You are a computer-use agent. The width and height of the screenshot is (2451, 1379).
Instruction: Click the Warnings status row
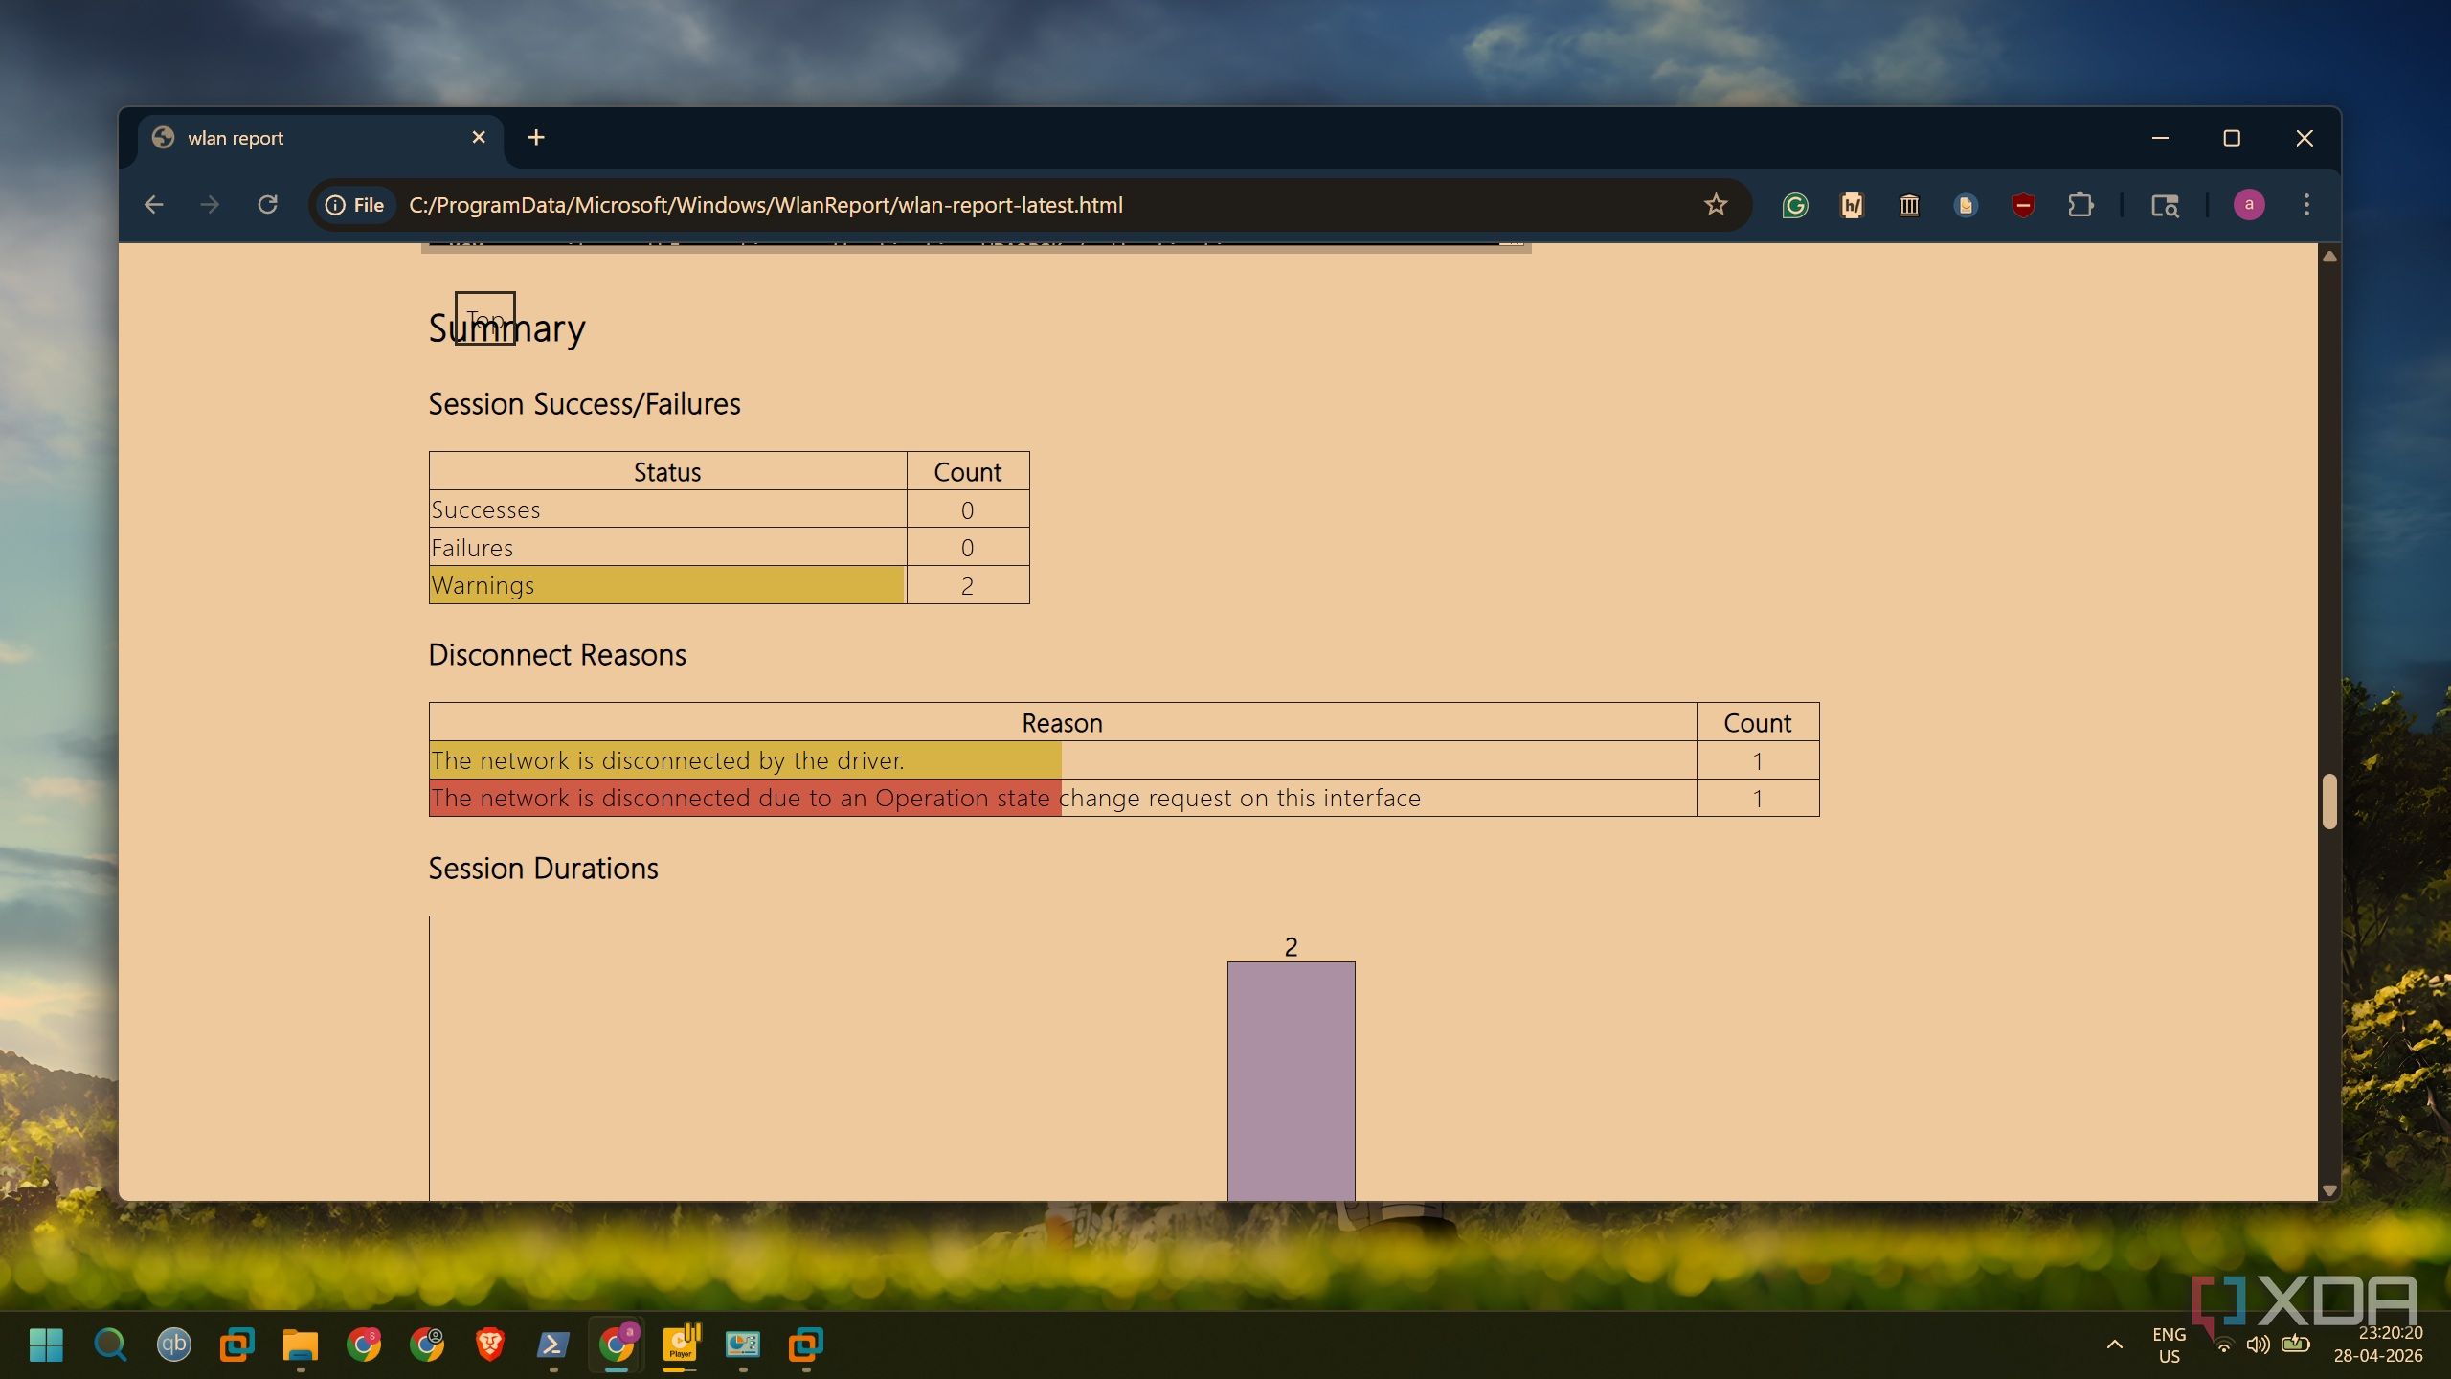click(x=729, y=585)
